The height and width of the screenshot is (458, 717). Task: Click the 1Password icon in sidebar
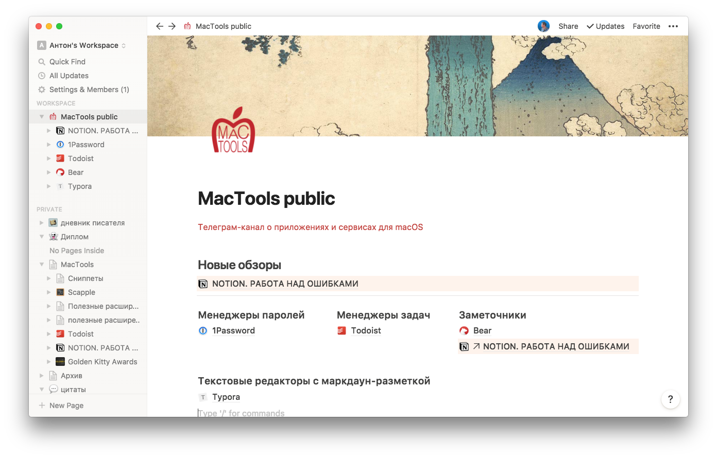60,145
